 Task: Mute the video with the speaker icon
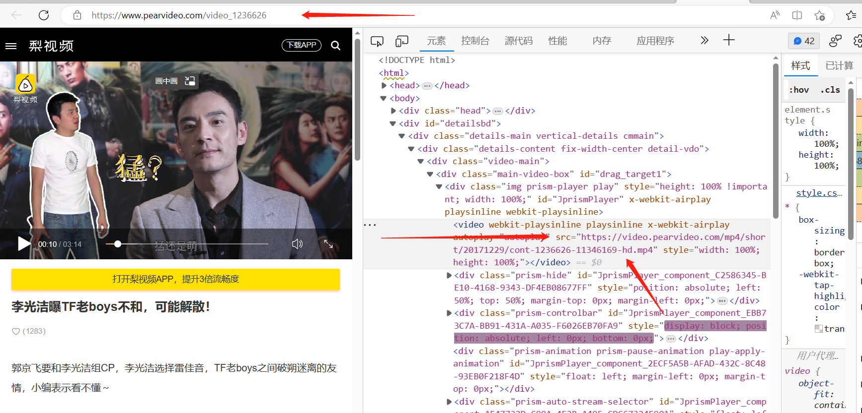(297, 244)
